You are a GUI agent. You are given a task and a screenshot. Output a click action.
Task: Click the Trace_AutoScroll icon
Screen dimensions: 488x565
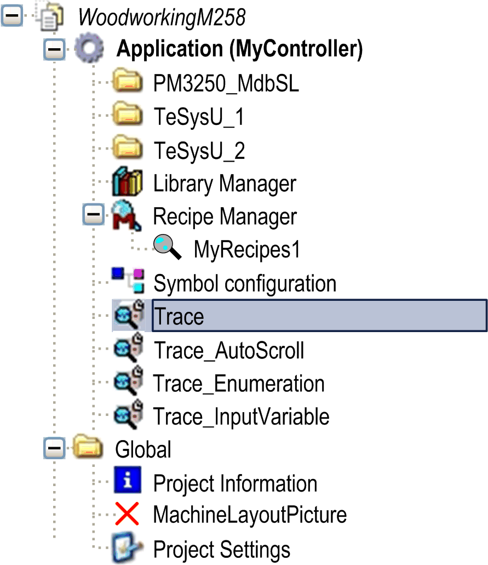[128, 350]
